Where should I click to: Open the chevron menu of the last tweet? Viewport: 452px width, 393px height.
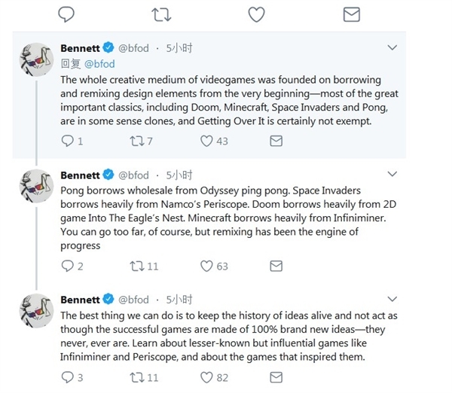pyautogui.click(x=391, y=300)
